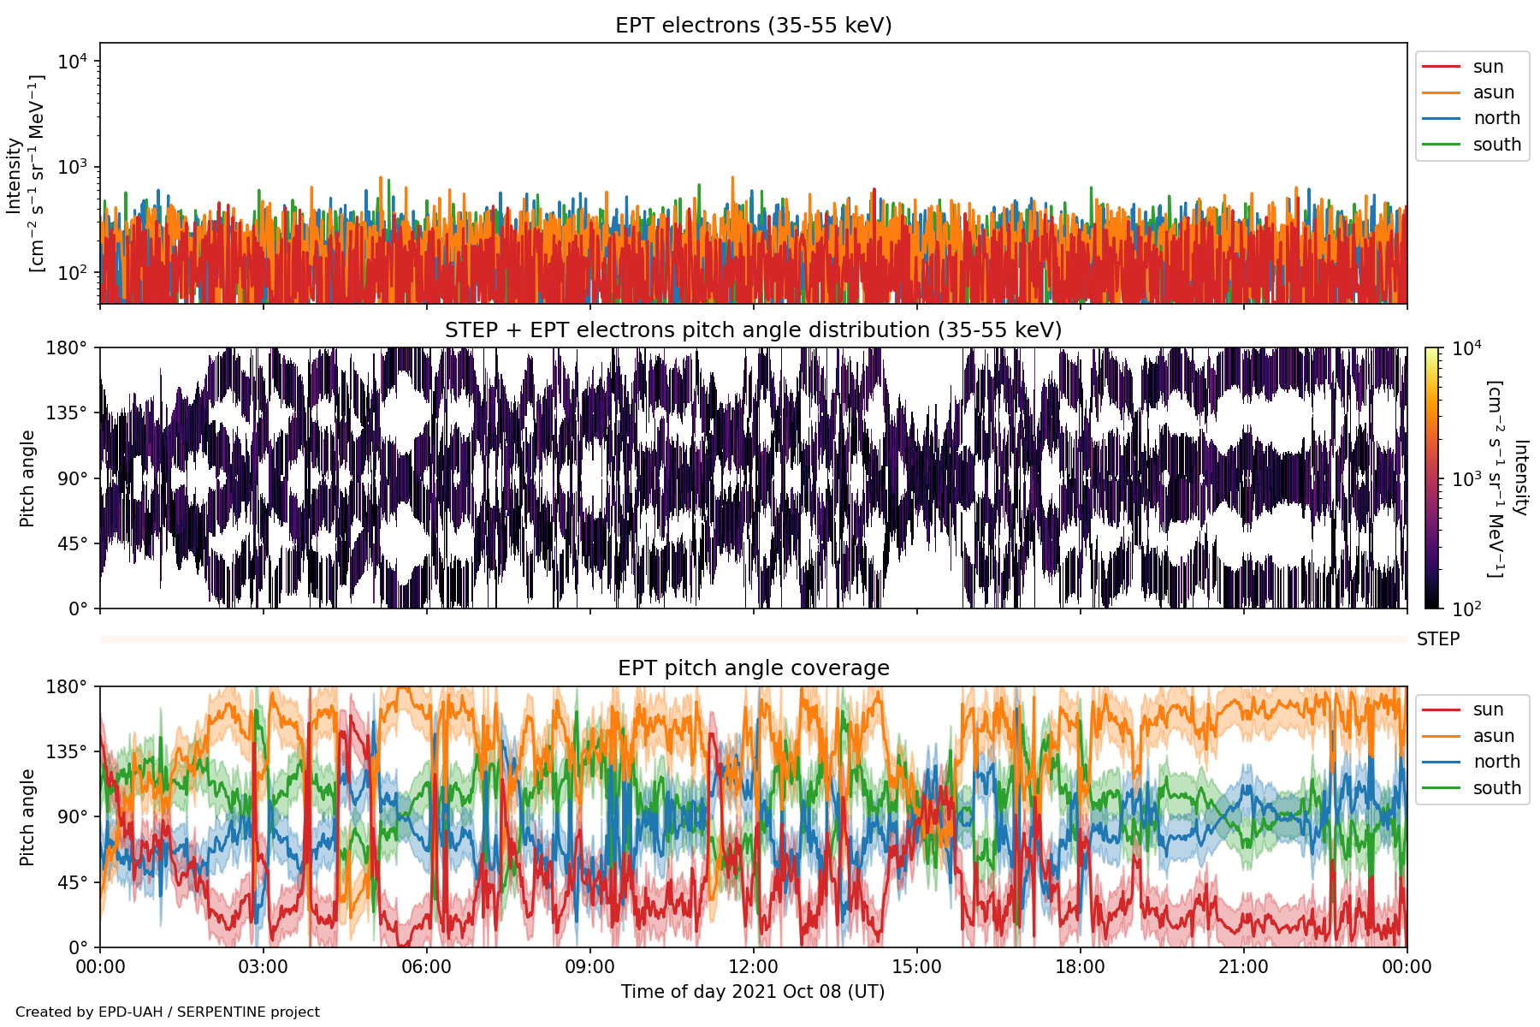Click the 09:00 time axis label
The image size is (1540, 1027).
(x=590, y=968)
